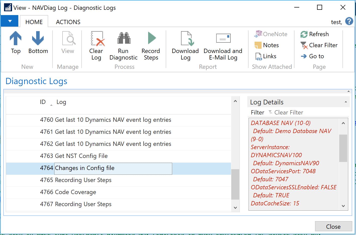
Task: Start Record Steps play icon
Action: (x=151, y=38)
